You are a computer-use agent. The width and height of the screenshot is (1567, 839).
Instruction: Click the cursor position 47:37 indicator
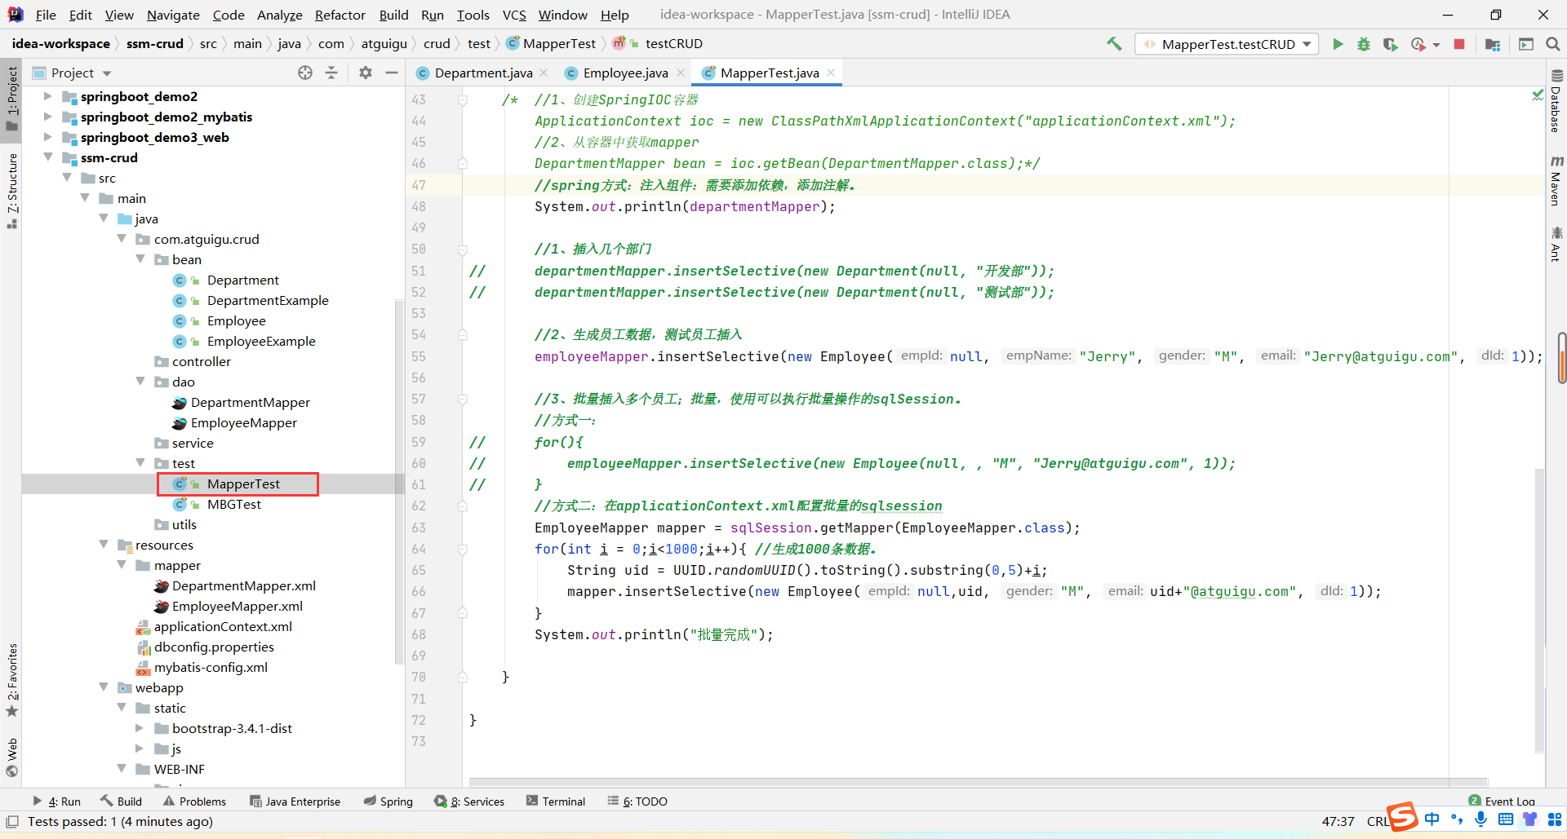click(1338, 822)
